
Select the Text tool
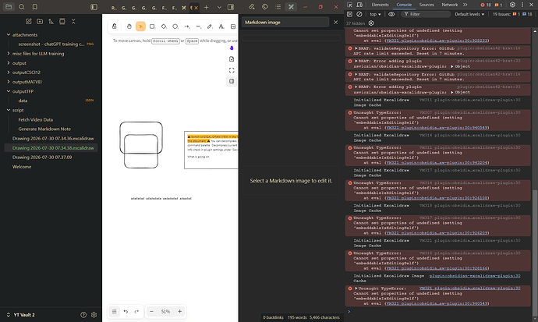point(221,27)
